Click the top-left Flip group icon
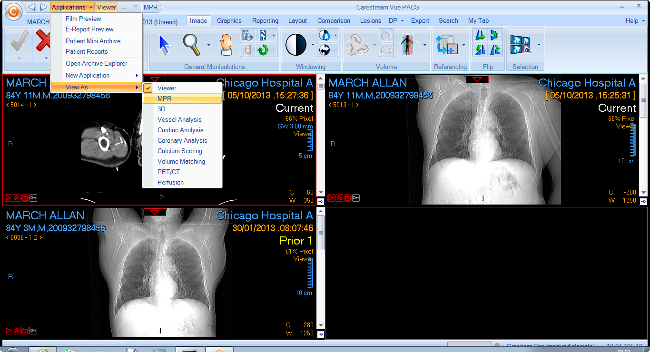Screen dimensions: 650x352 (480, 35)
